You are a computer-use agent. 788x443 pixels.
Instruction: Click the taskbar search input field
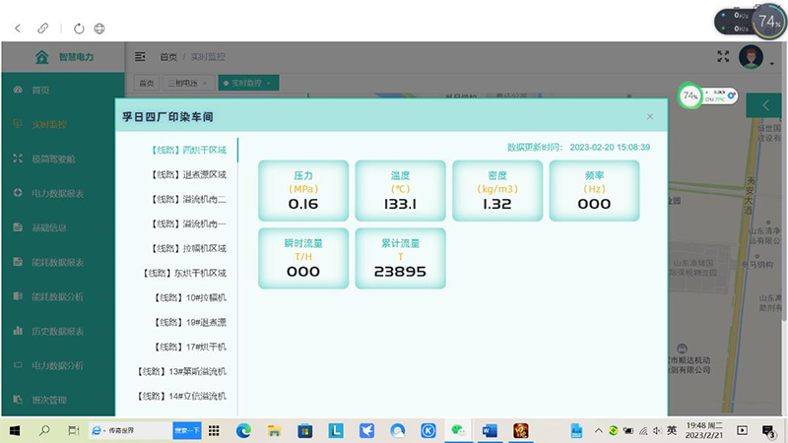(131, 430)
